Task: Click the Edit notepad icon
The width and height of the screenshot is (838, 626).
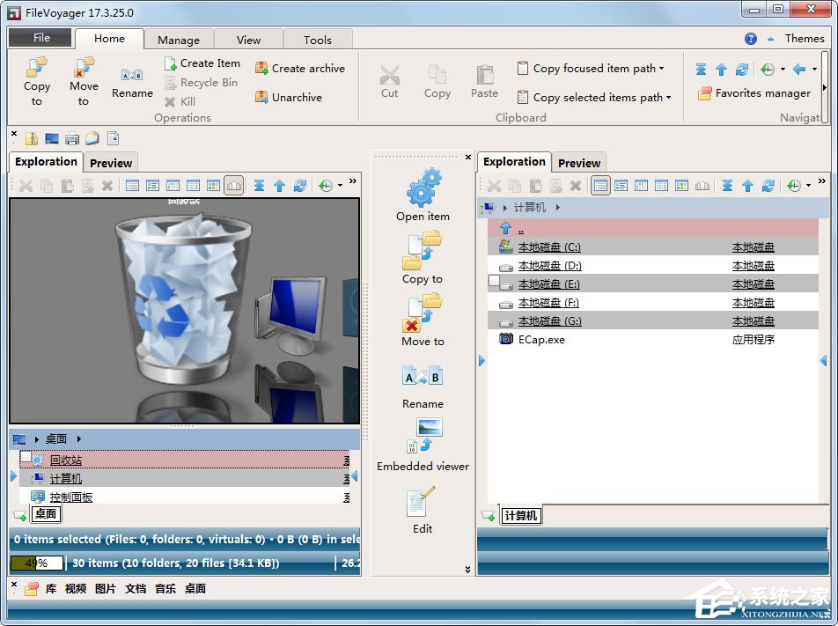Action: (422, 503)
